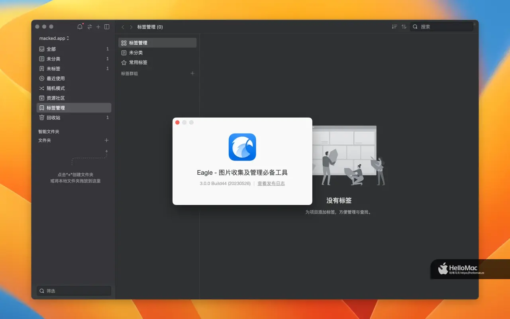Click the Eagle logo in the about dialog
This screenshot has height=319, width=510.
(242, 147)
